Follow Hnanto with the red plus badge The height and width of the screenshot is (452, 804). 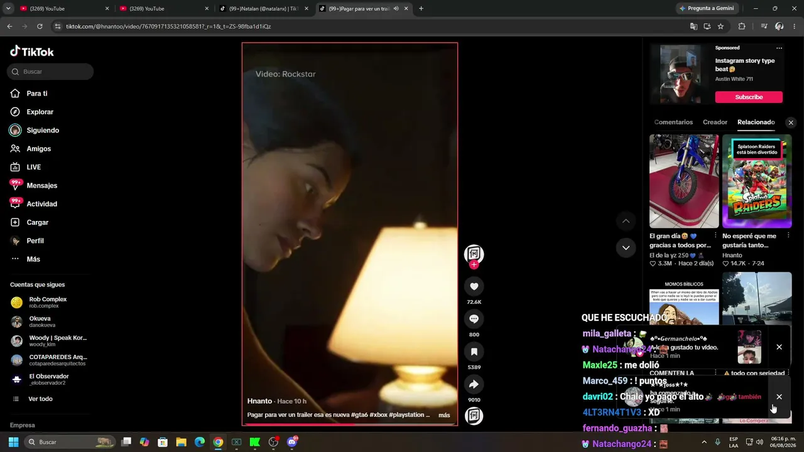[x=474, y=265]
